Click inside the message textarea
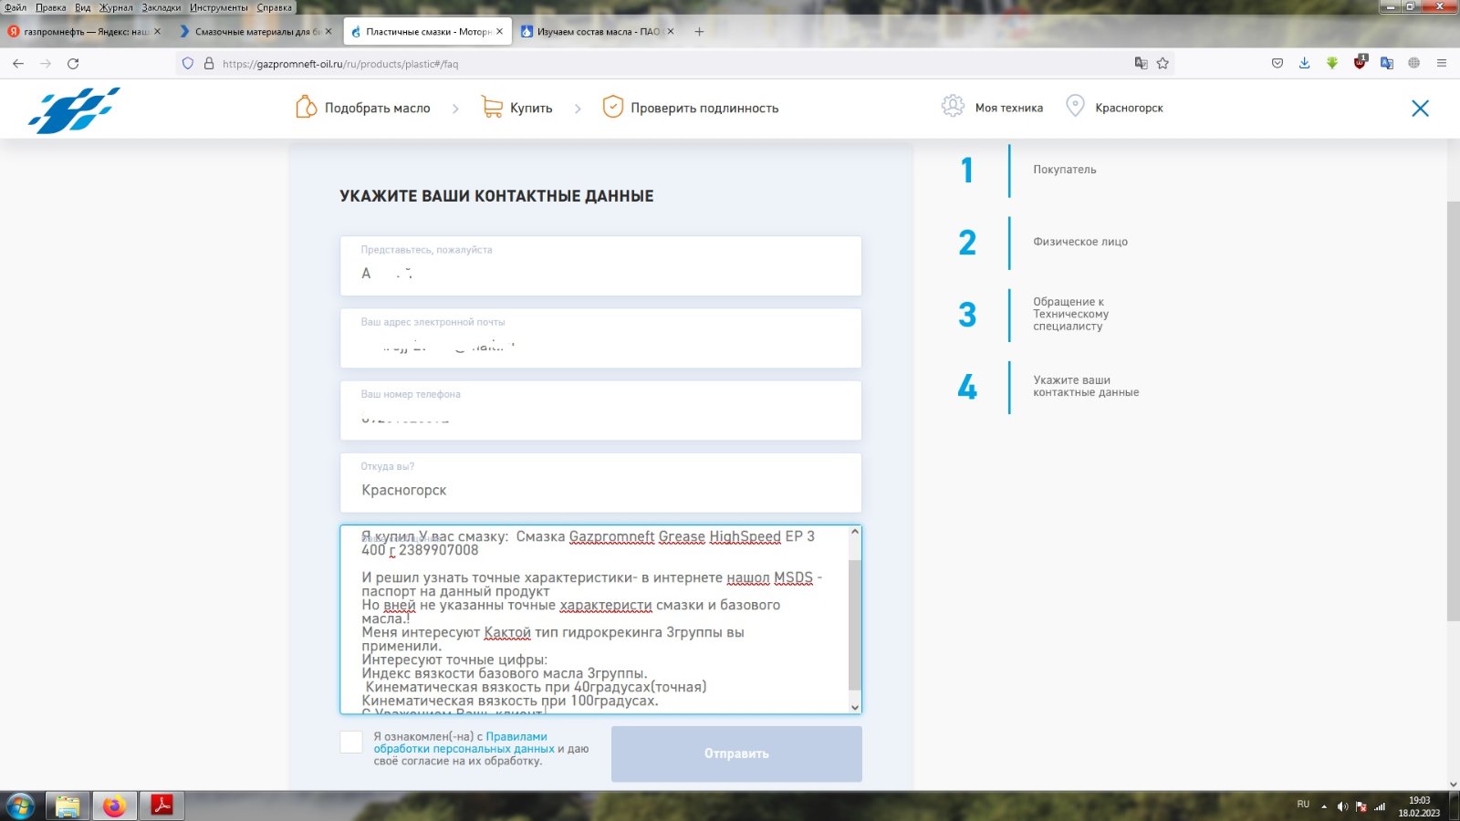This screenshot has height=821, width=1460. pyautogui.click(x=594, y=619)
